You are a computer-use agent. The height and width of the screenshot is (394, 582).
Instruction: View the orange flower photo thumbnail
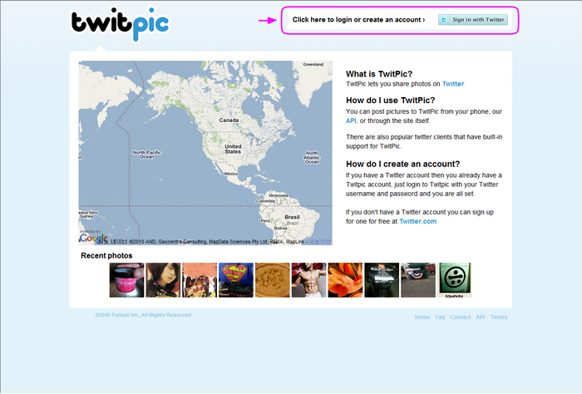[345, 280]
